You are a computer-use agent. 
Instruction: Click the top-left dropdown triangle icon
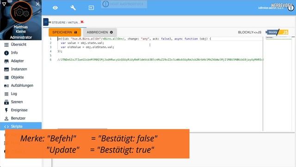4,4
